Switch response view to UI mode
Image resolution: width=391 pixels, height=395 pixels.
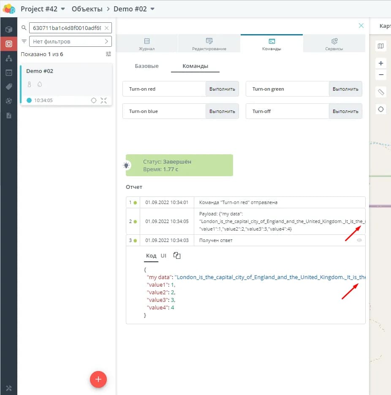[163, 256]
